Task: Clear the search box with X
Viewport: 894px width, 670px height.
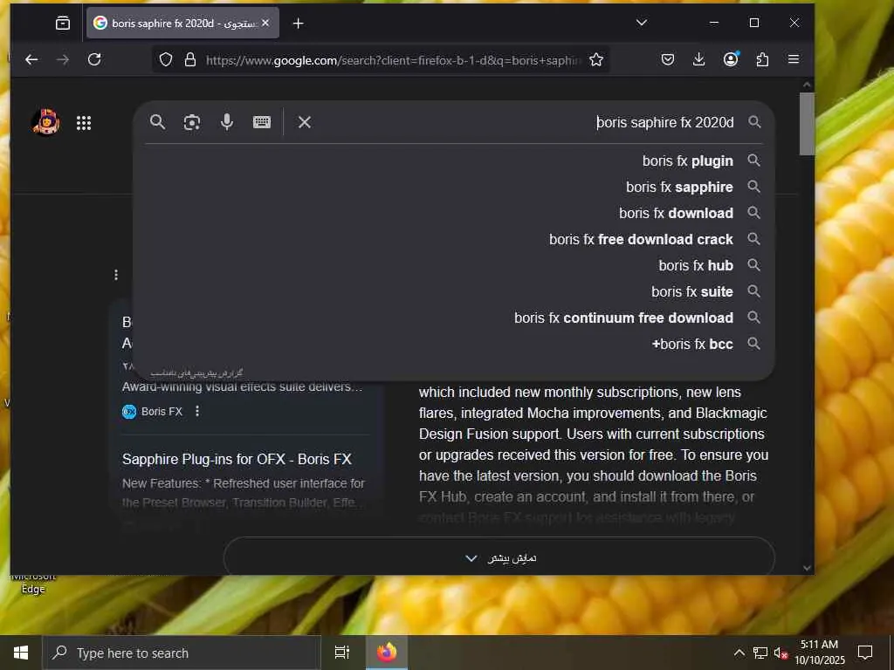Action: (x=305, y=122)
